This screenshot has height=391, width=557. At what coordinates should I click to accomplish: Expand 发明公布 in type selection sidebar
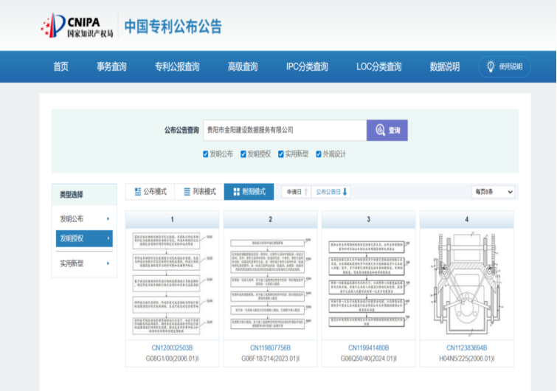click(x=84, y=218)
